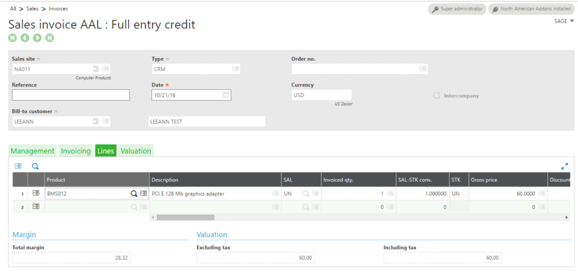Image resolution: width=578 pixels, height=274 pixels.
Task: Go to next record arrow icon
Action: pos(37,38)
